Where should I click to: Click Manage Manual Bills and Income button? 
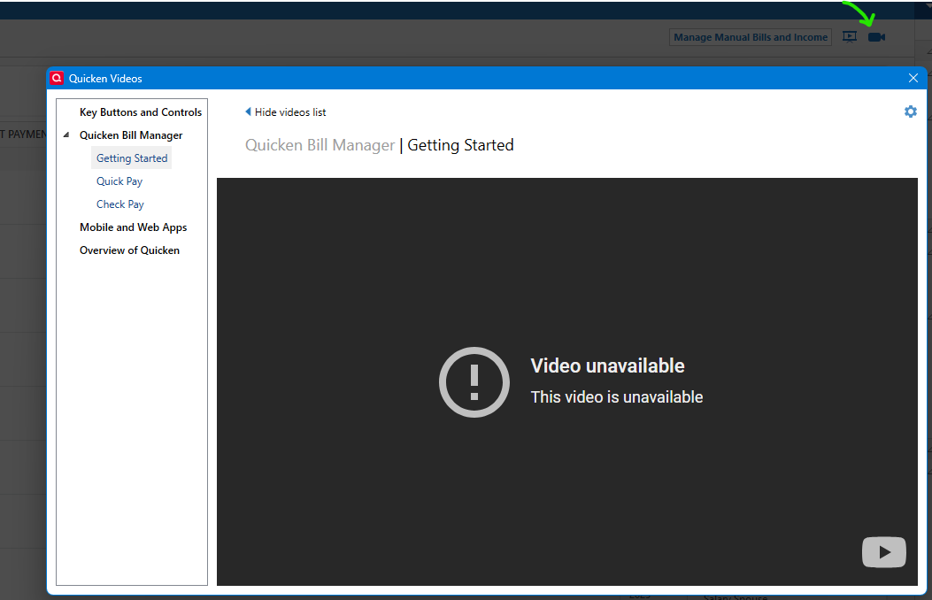tap(751, 37)
